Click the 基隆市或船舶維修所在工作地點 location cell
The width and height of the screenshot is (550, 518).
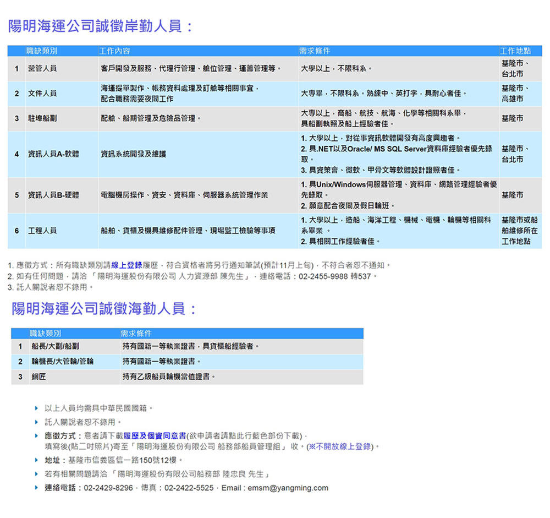(520, 231)
